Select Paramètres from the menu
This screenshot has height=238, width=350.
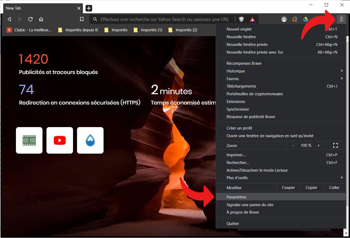[236, 197]
